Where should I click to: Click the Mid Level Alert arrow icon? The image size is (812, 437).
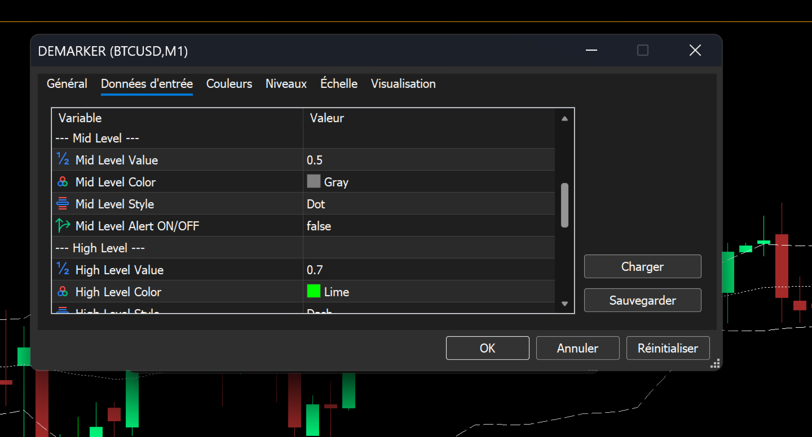(x=63, y=226)
